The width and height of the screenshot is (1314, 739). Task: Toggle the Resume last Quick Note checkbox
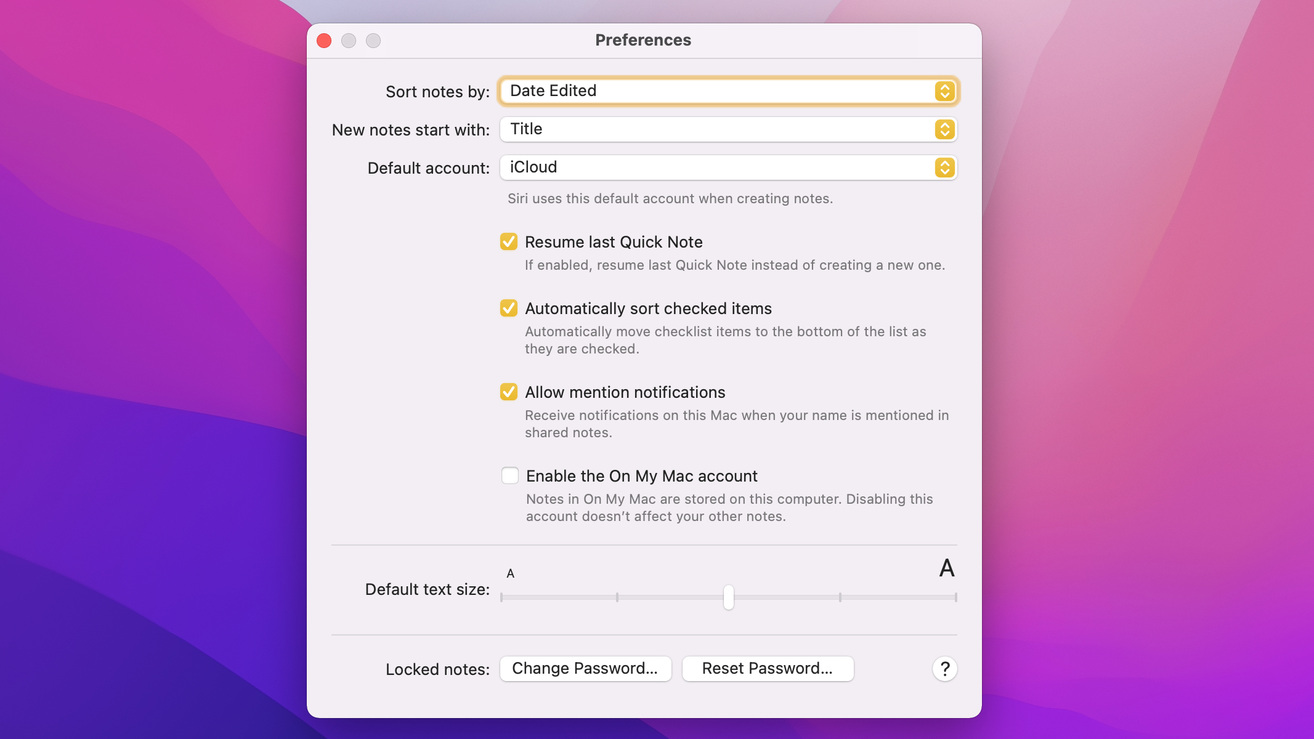509,241
